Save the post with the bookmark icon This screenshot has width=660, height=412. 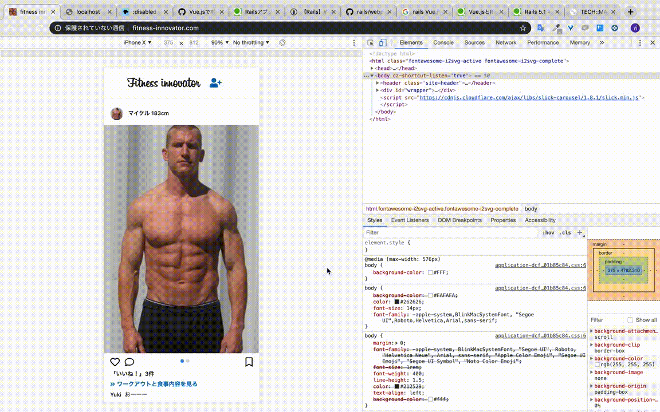tap(249, 362)
